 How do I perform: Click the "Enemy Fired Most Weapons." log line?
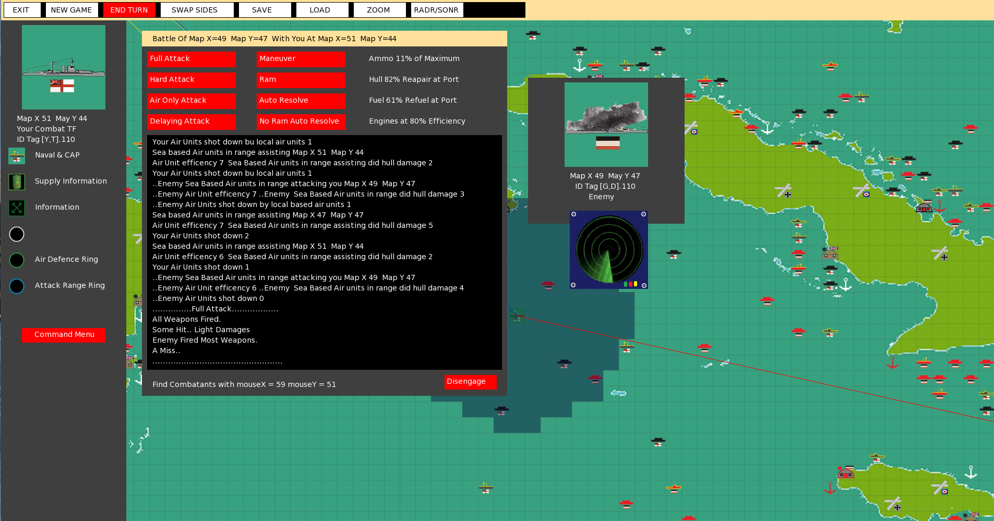pos(205,340)
